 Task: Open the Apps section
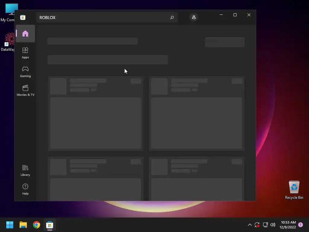pos(25,53)
